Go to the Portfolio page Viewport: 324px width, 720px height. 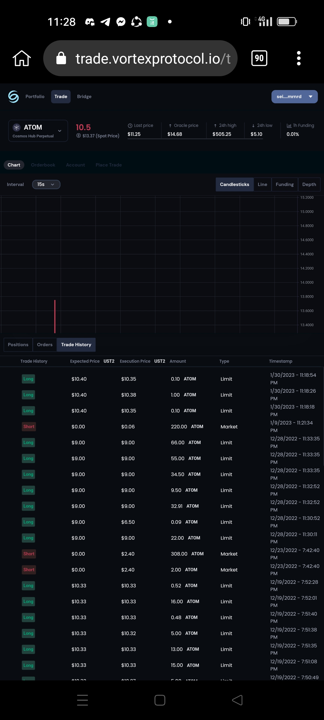coord(35,97)
